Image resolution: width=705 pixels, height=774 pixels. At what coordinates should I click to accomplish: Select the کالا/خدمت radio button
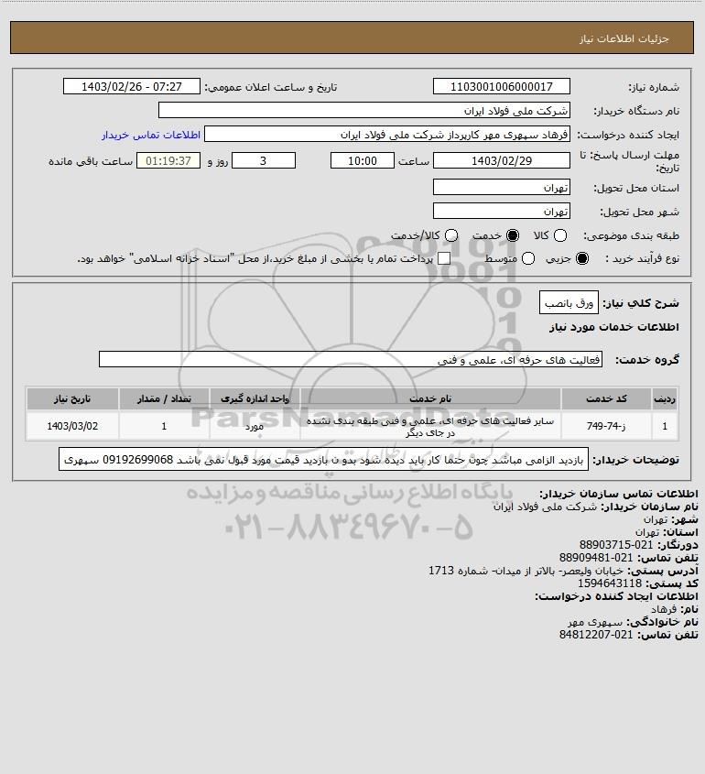450,236
